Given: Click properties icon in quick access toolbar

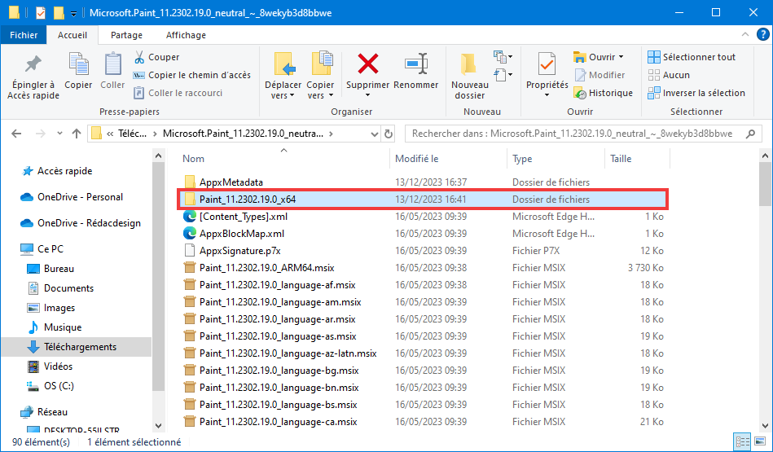Looking at the screenshot, I should point(41,12).
